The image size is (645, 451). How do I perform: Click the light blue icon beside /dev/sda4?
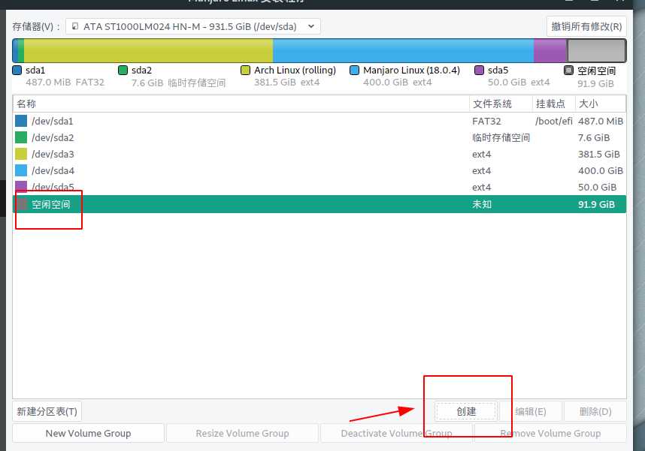[21, 170]
